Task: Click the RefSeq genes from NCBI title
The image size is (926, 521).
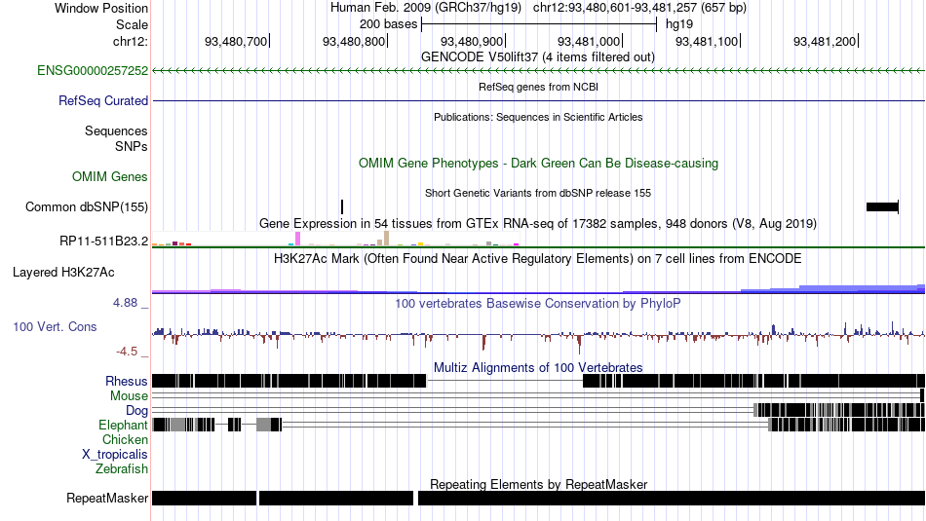Action: coord(538,87)
